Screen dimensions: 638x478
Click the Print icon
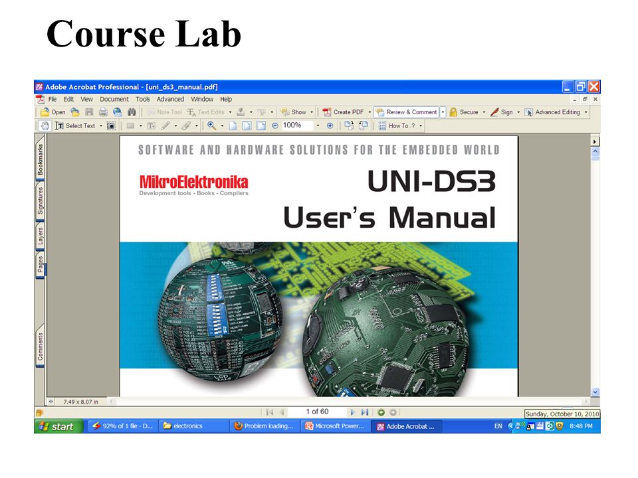click(x=104, y=112)
